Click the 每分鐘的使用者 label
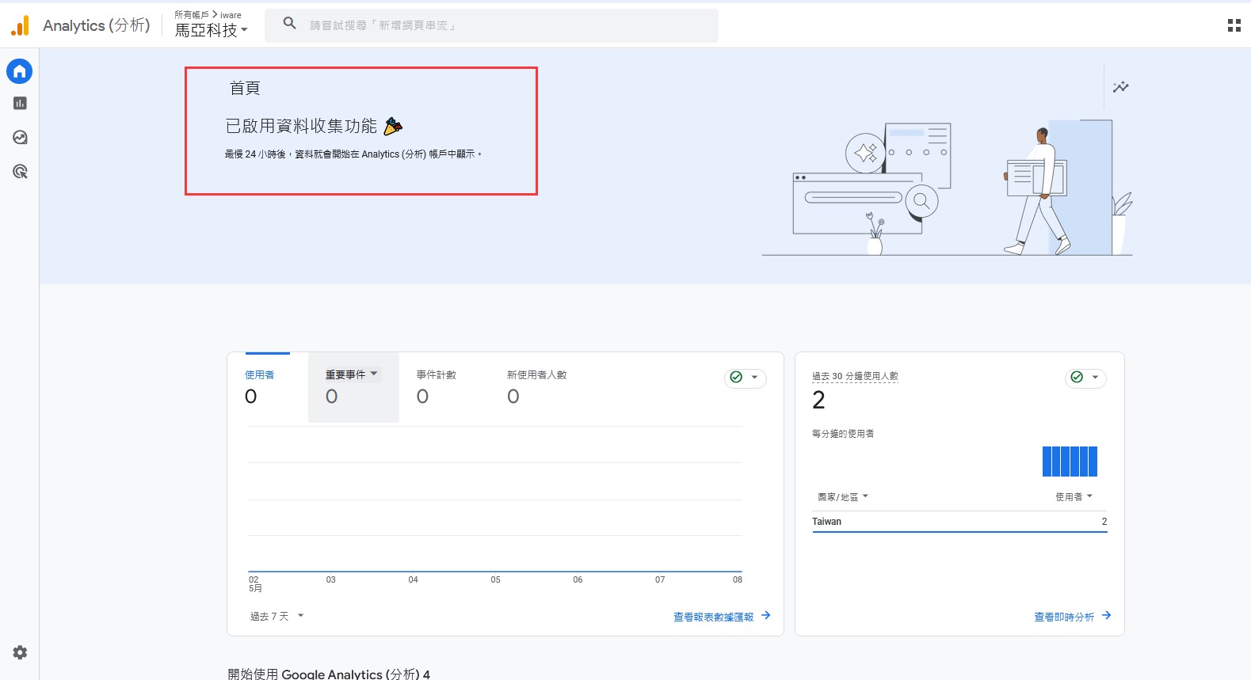Screen dimensions: 1251x680 pos(843,434)
